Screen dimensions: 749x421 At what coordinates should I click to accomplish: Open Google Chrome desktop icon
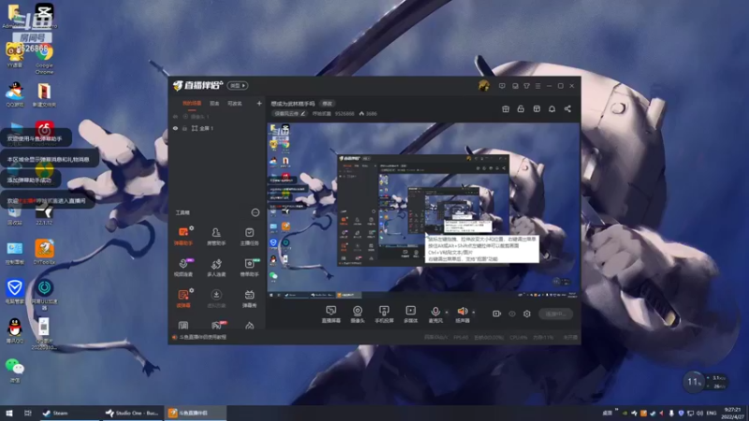point(44,60)
